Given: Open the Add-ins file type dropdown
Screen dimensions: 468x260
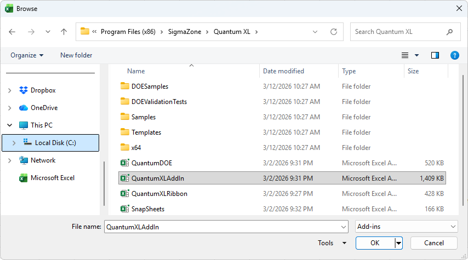Looking at the screenshot, I should tap(406, 227).
